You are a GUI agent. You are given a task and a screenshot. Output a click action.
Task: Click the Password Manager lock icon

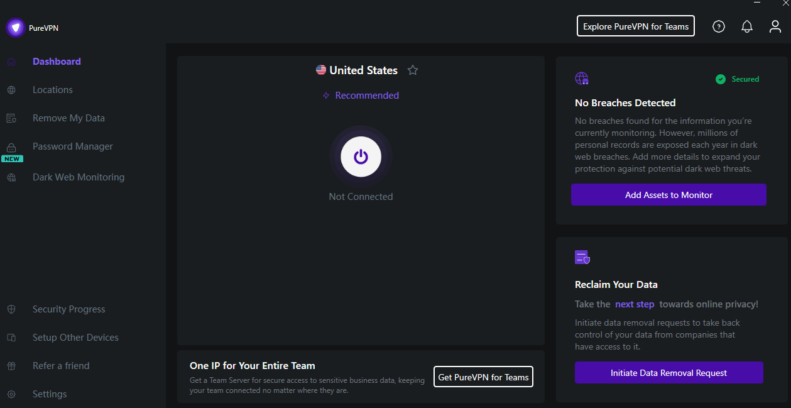(x=11, y=147)
